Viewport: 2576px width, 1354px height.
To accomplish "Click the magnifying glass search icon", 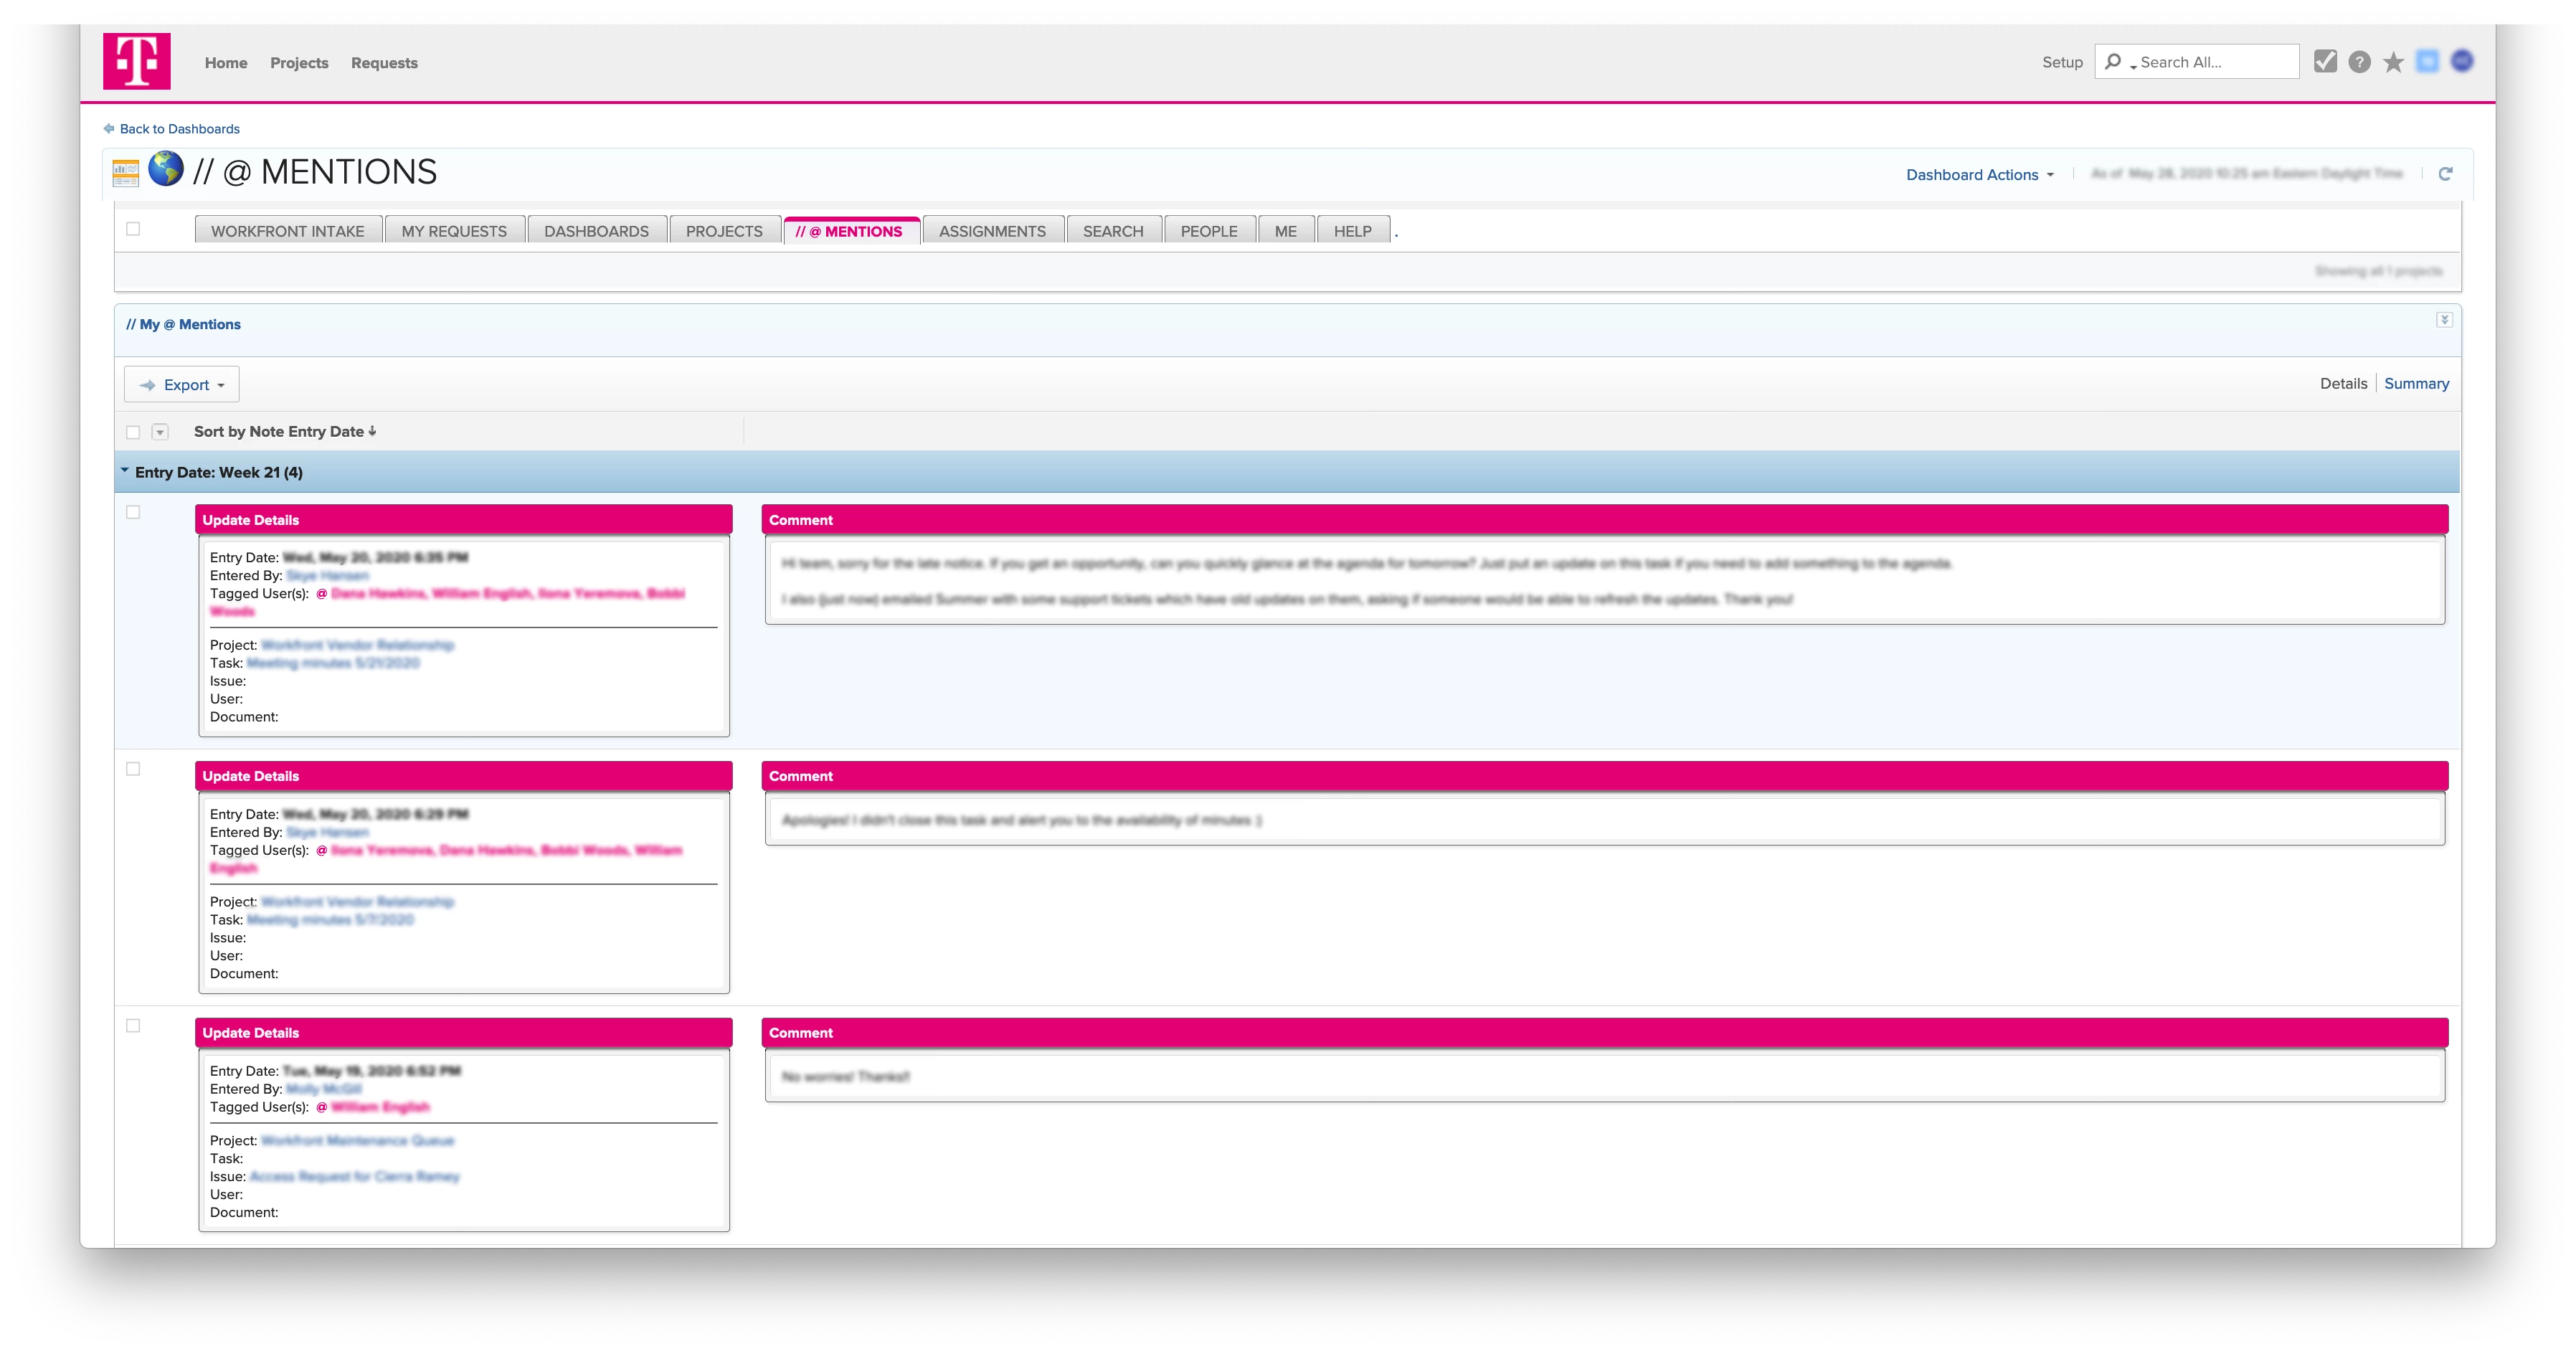I will pos(2113,62).
